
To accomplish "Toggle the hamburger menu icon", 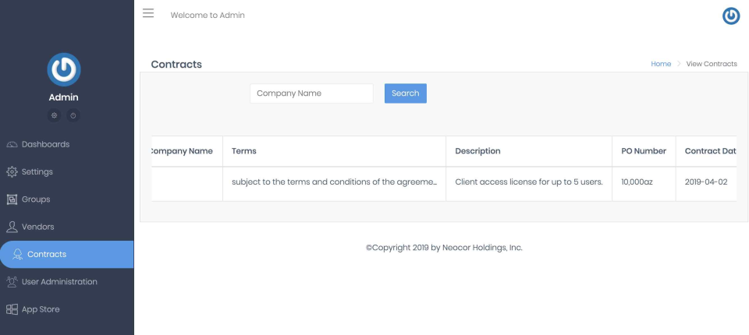I will click(148, 13).
